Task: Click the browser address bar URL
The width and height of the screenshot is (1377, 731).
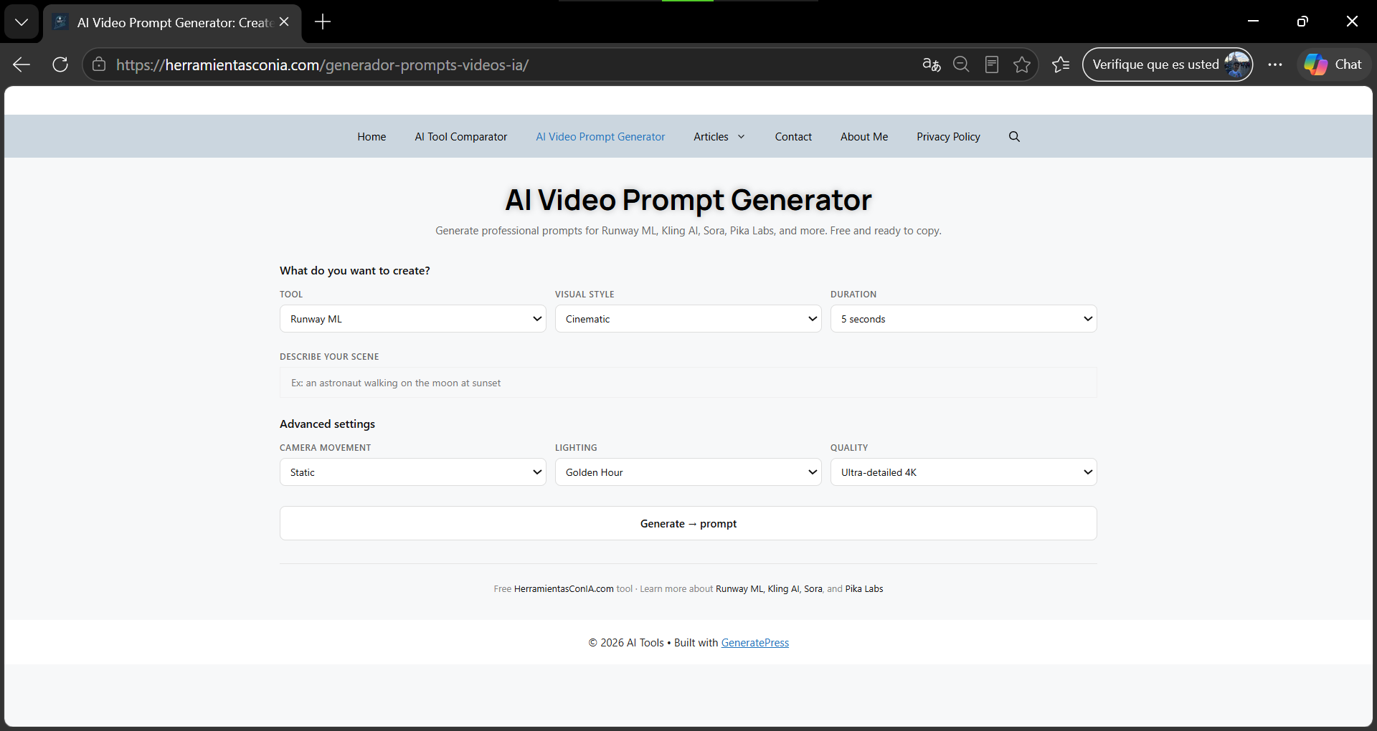Action: [323, 64]
